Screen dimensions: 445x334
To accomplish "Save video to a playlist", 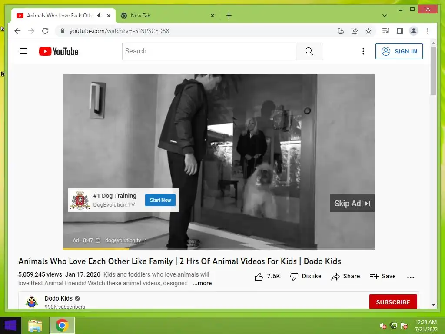I will point(382,276).
